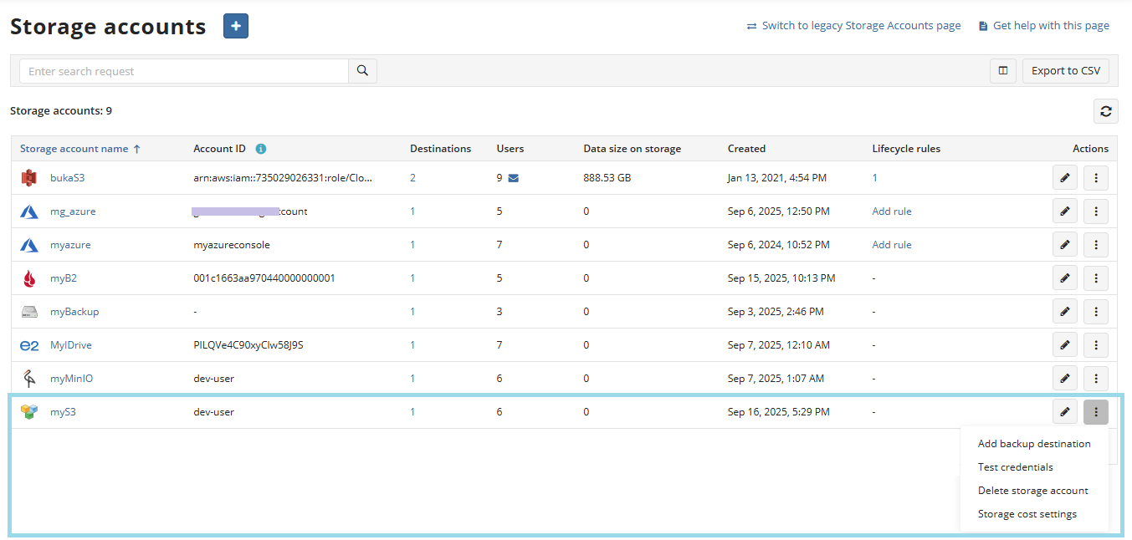The height and width of the screenshot is (540, 1132).
Task: Click the envelope icon in bukaS3 row
Action: [x=514, y=178]
